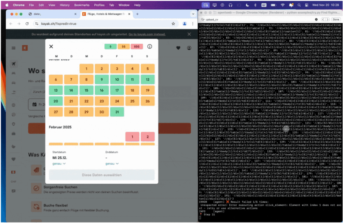343x224 pixels.
Task: Click the terminal search field upload_cv
Action: pyautogui.click(x=259, y=19)
